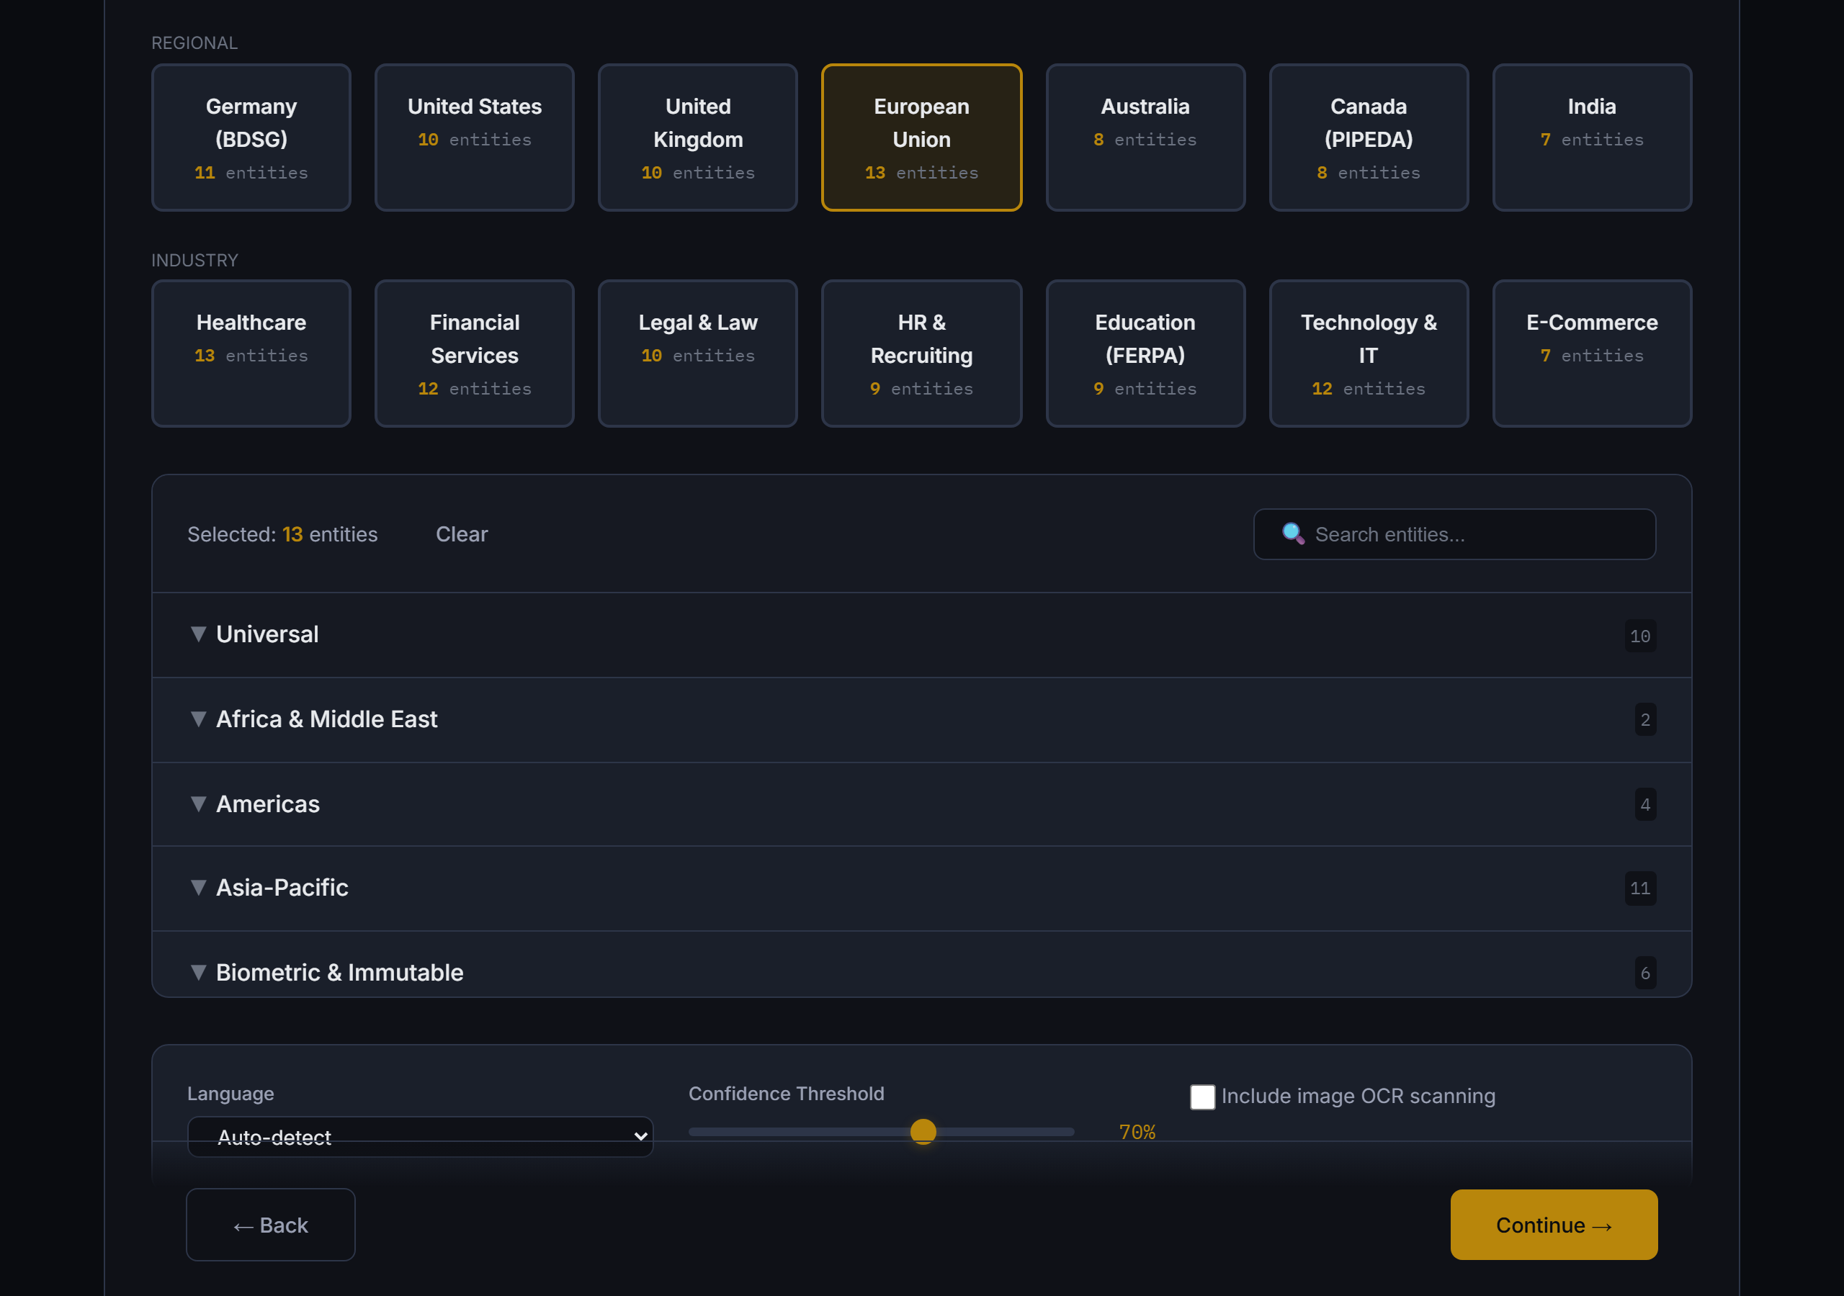The width and height of the screenshot is (1844, 1296).
Task: Pick the Technology & IT preset
Action: click(x=1368, y=354)
